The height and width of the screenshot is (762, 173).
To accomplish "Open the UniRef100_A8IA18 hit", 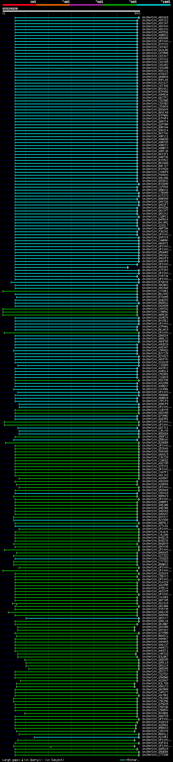I will tap(155, 18).
